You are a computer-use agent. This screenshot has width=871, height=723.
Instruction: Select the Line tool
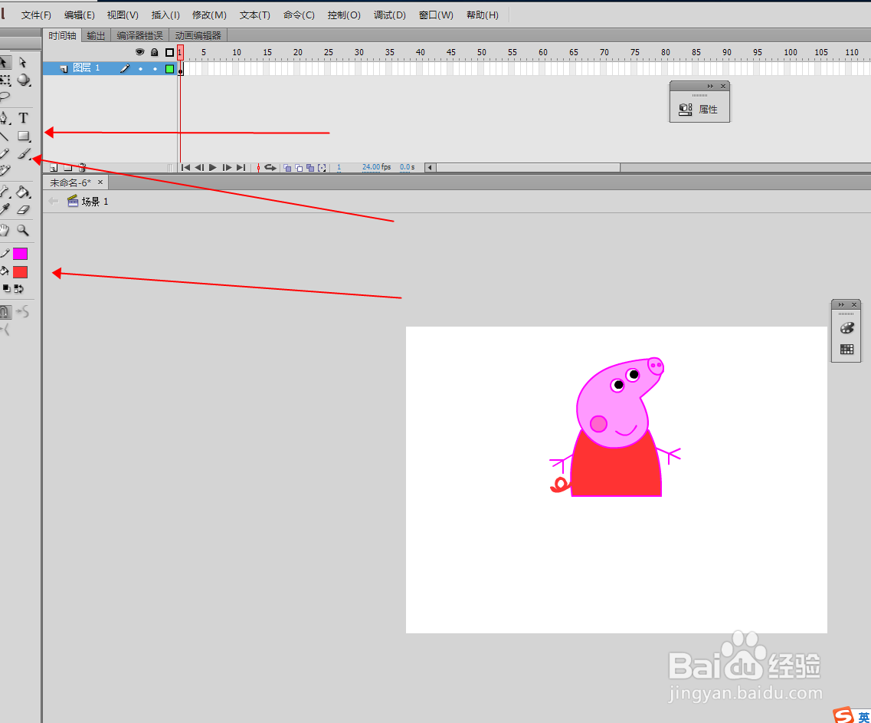tap(5, 136)
